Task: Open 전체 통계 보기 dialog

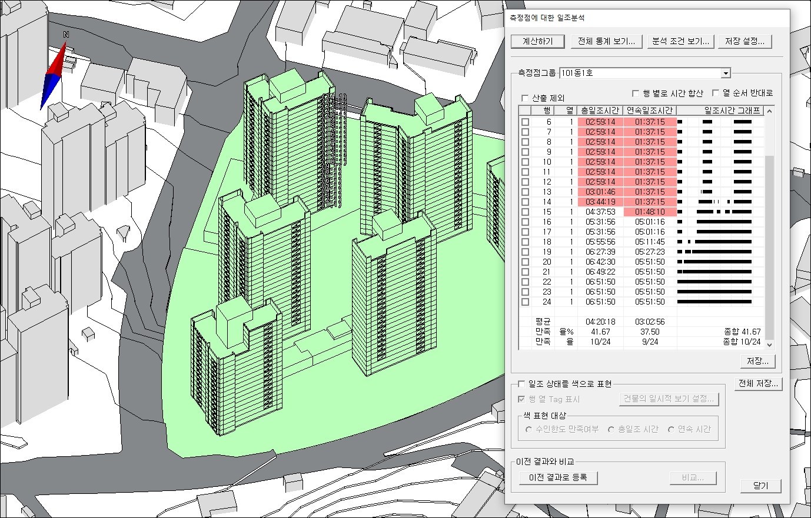Action: tap(606, 41)
